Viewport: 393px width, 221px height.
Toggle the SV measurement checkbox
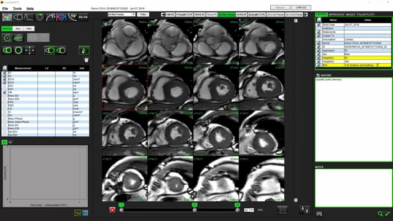click(x=4, y=76)
